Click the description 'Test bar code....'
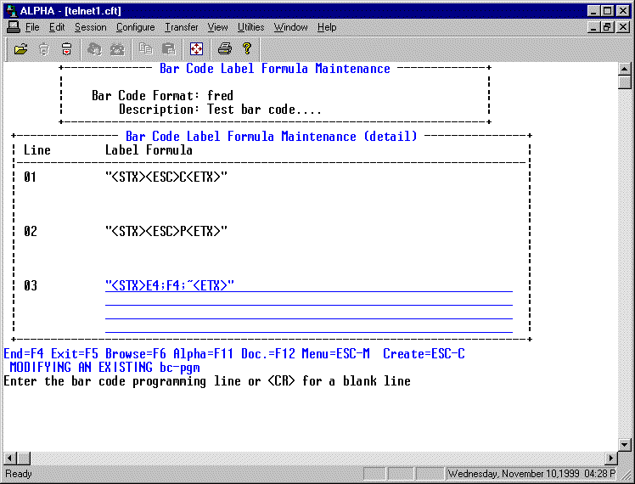Image resolution: width=635 pixels, height=484 pixels. [x=264, y=110]
